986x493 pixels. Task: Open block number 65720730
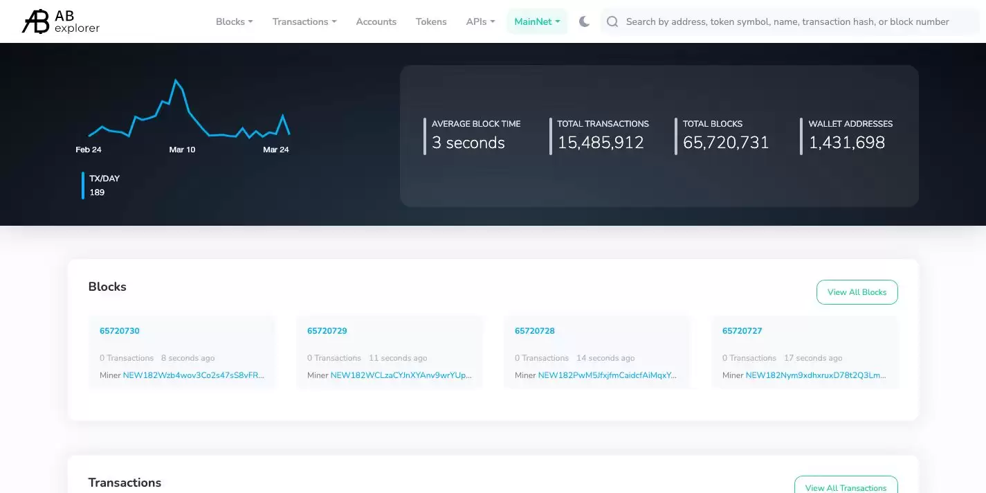(120, 331)
